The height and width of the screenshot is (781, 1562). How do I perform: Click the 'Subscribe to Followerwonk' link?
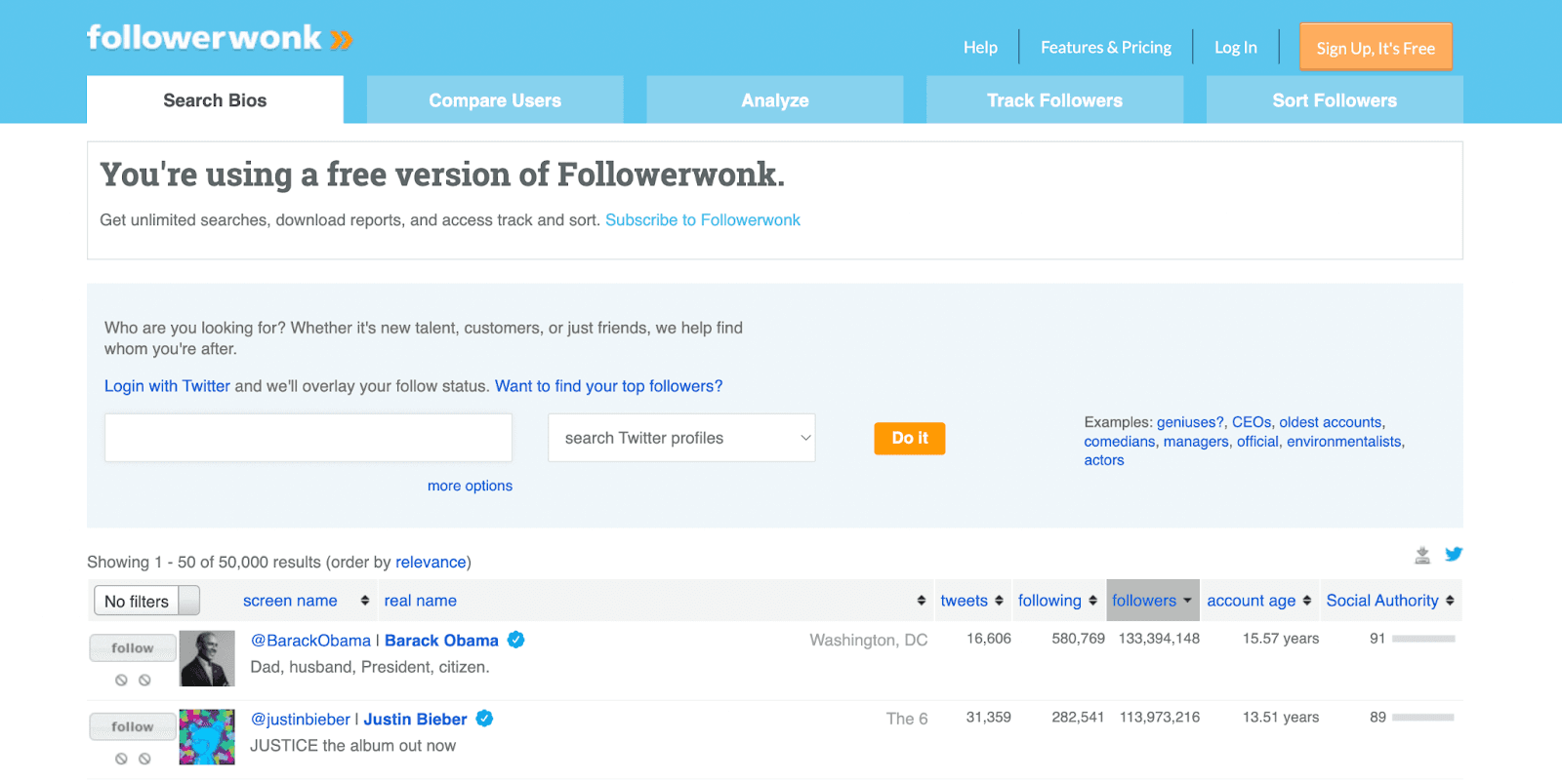(703, 220)
